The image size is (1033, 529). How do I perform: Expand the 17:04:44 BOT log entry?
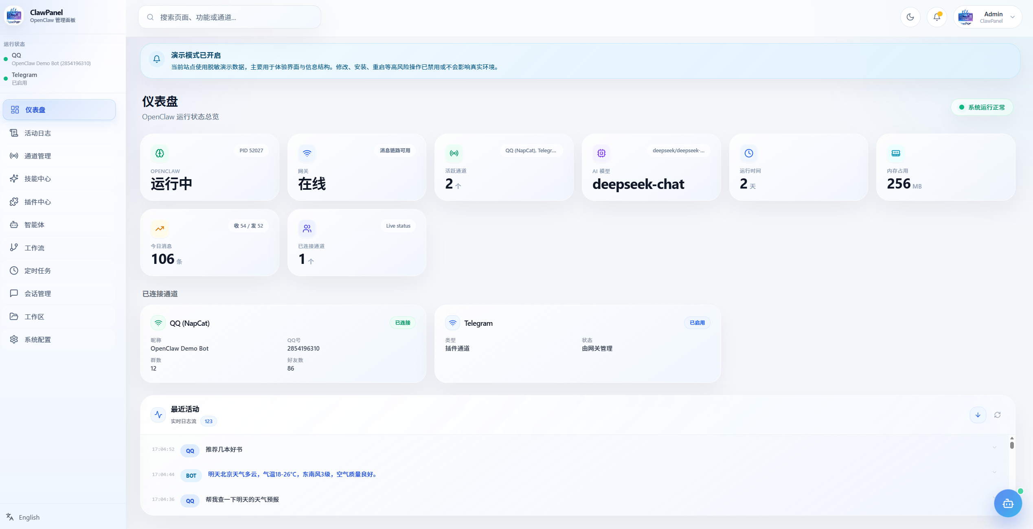(994, 472)
